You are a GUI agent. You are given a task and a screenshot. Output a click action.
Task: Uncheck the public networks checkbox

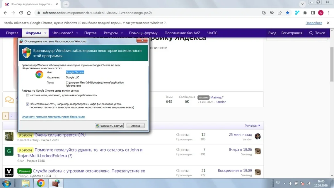coord(28,104)
